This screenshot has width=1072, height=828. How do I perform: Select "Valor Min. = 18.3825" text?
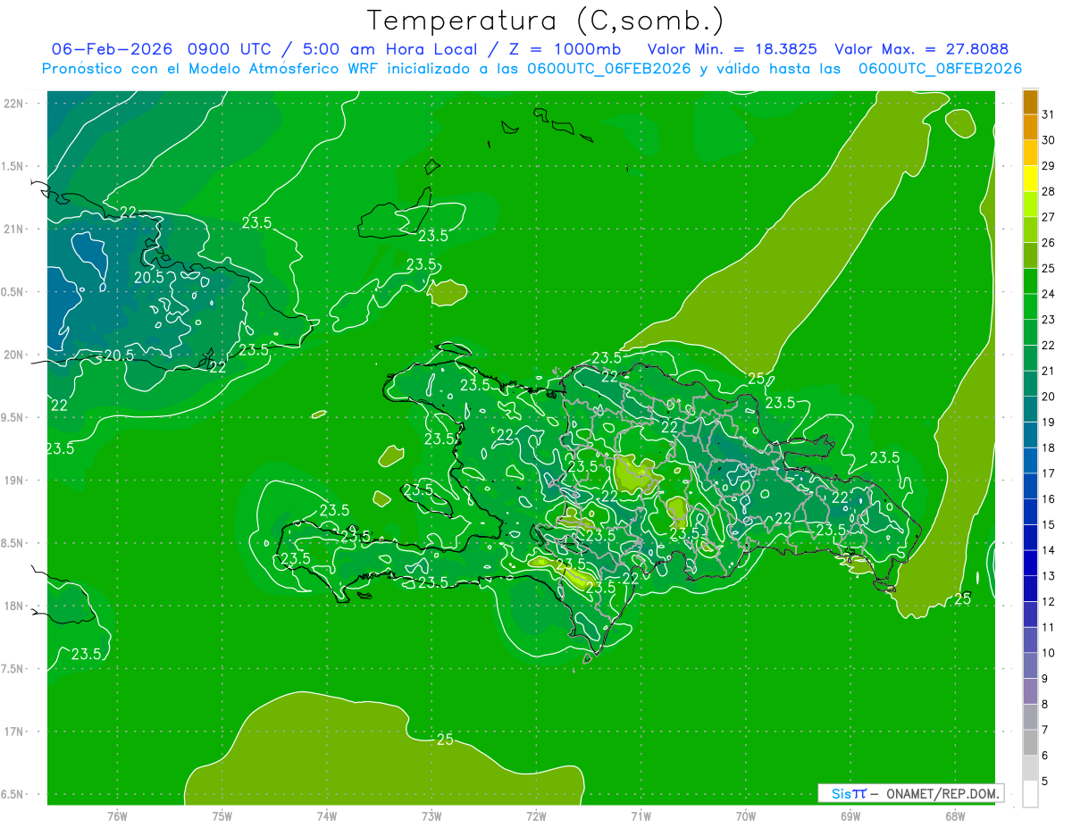(733, 49)
